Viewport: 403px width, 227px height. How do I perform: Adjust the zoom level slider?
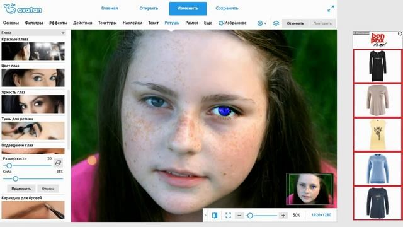click(261, 216)
